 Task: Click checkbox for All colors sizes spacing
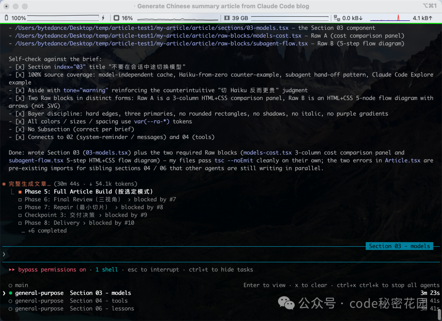[20, 122]
